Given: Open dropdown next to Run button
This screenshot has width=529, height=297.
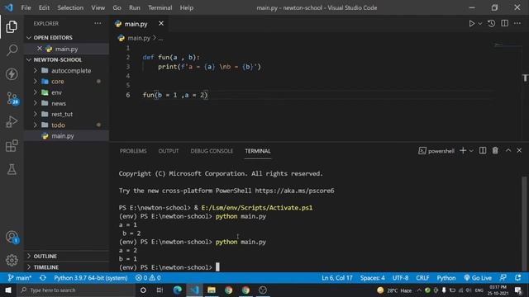Looking at the screenshot, I should [479, 24].
